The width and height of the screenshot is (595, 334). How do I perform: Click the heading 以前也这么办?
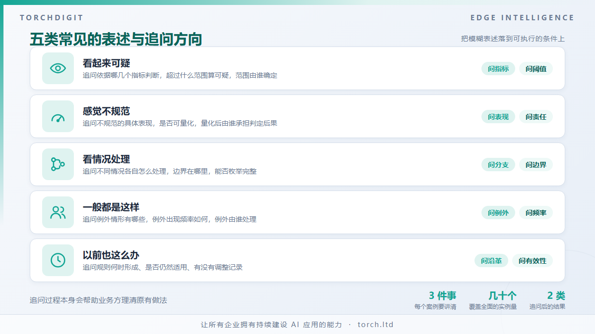coord(111,255)
